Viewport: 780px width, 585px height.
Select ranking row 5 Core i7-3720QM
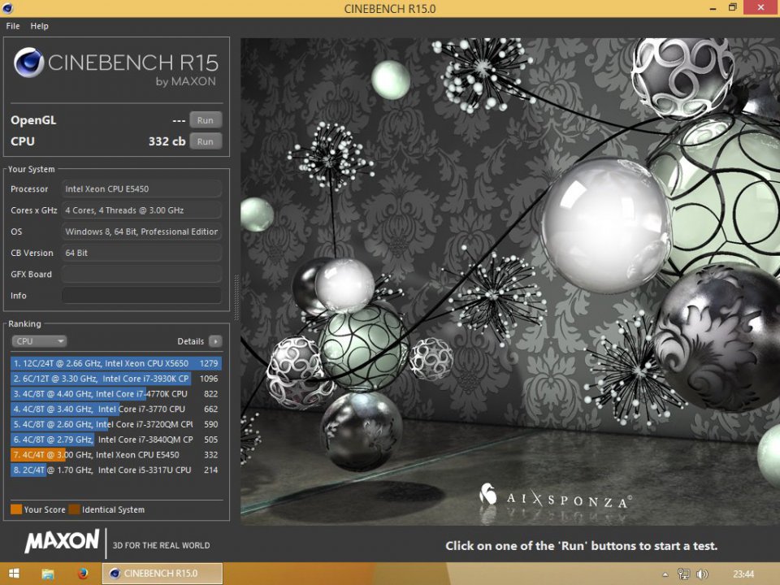point(115,424)
